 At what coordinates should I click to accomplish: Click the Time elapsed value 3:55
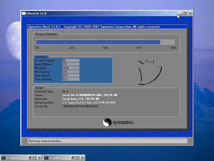[71, 75]
